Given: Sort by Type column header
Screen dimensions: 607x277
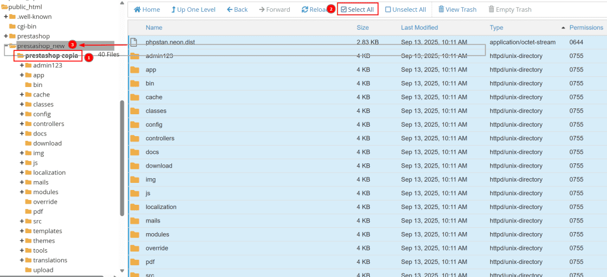Looking at the screenshot, I should click(496, 28).
